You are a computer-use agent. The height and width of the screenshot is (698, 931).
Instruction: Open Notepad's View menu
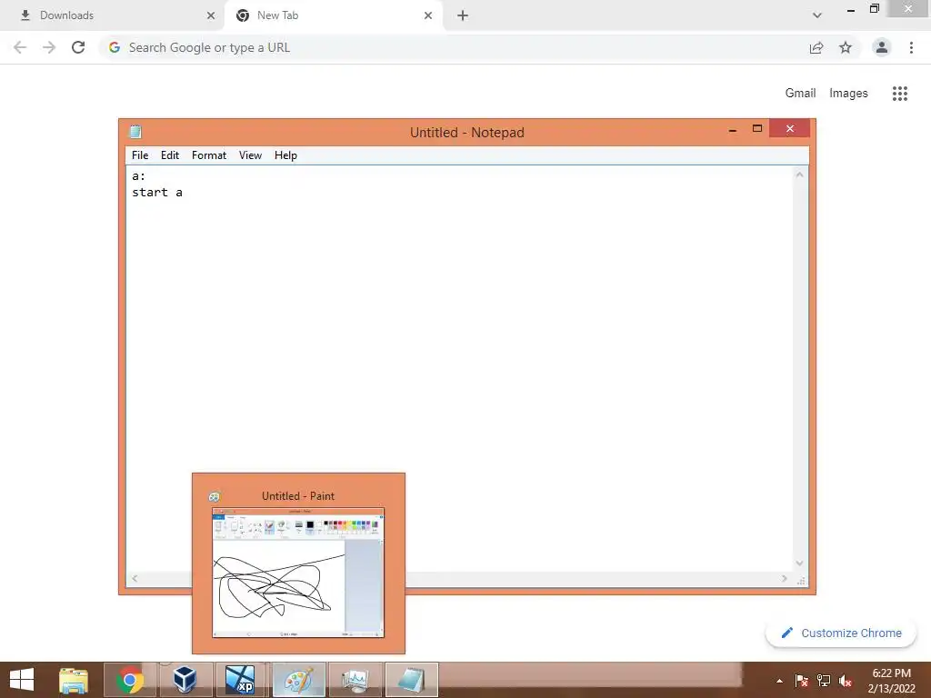[250, 155]
